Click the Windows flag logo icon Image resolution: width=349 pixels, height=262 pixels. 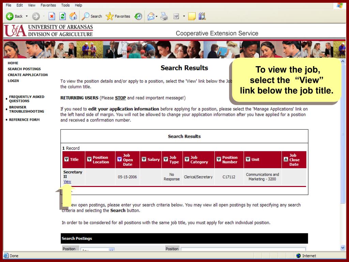340,5
